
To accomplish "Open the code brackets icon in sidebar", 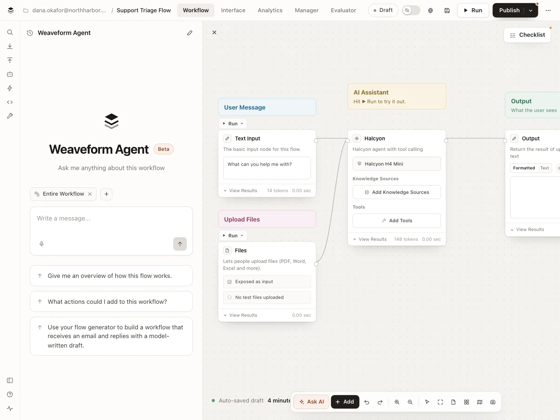I will tap(10, 102).
